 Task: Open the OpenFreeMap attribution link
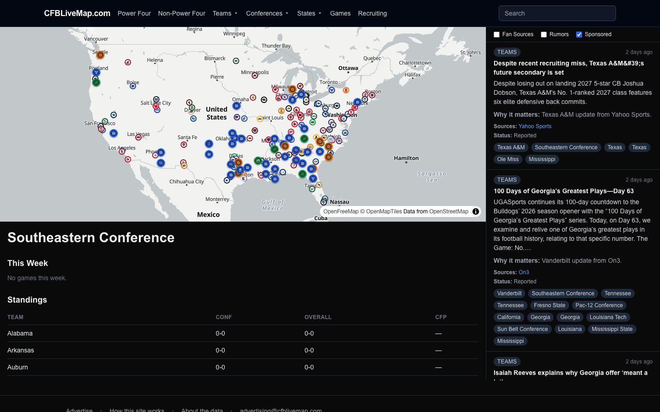point(341,211)
